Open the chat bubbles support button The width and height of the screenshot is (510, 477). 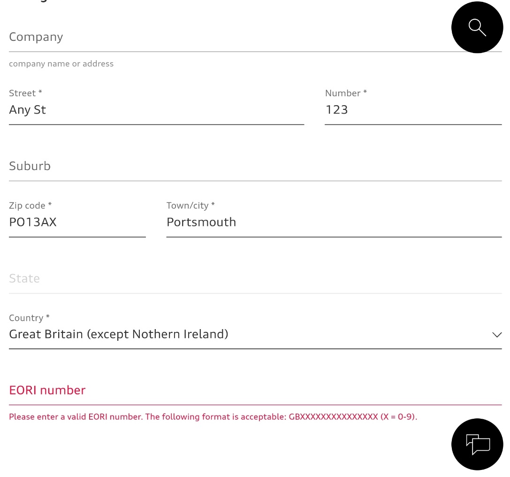click(477, 444)
